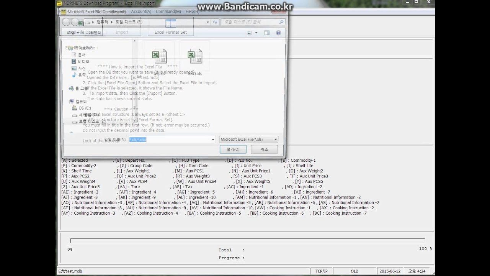The height and width of the screenshot is (276, 490).
Task: Expand the address bar history dropdown
Action: pos(208,22)
